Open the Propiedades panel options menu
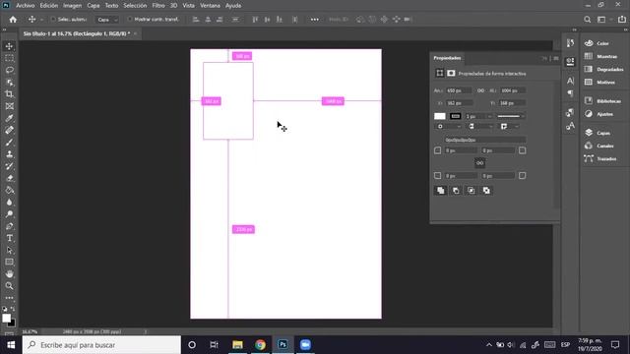This screenshot has width=630, height=354. pyautogui.click(x=556, y=58)
